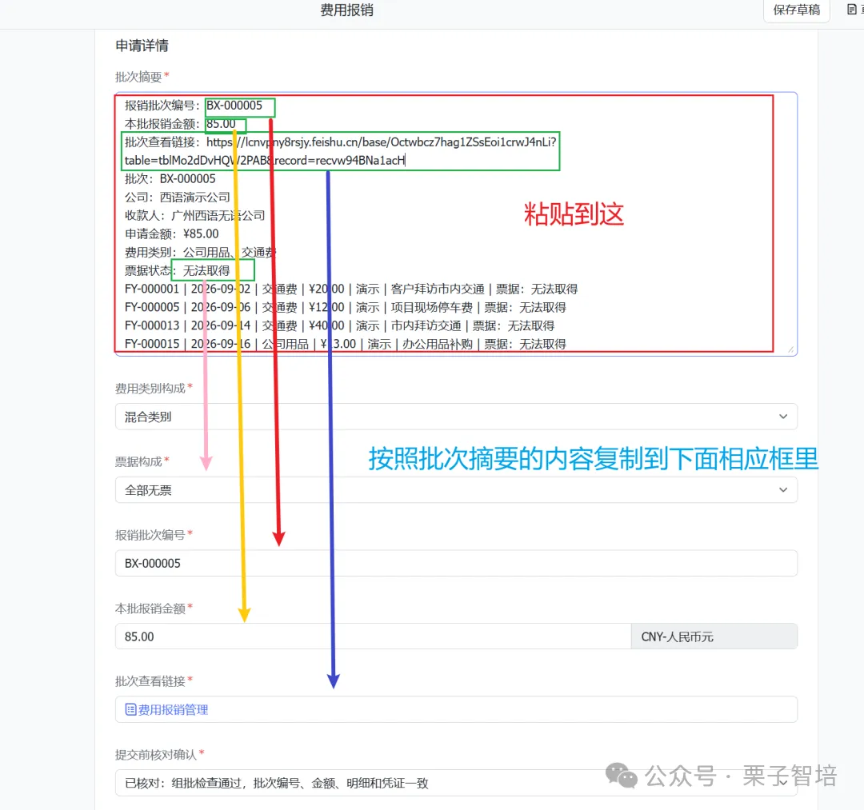The image size is (864, 810).
Task: Click the FY-000015 expense line
Action: pyautogui.click(x=346, y=344)
